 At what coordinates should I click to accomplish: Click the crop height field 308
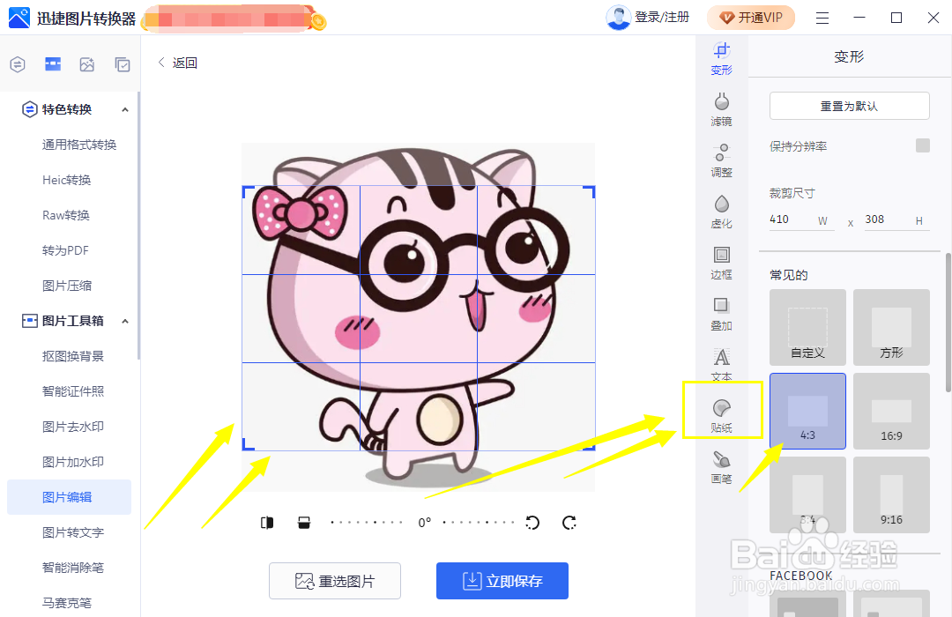pyautogui.click(x=896, y=219)
